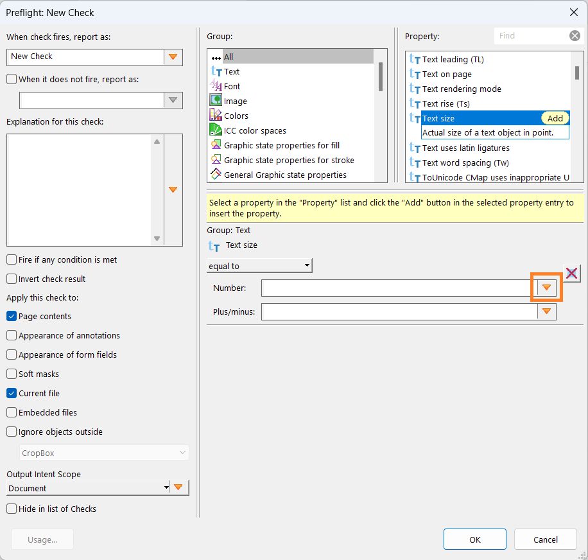Click the Text word spacing (Tw) icon

pos(415,162)
